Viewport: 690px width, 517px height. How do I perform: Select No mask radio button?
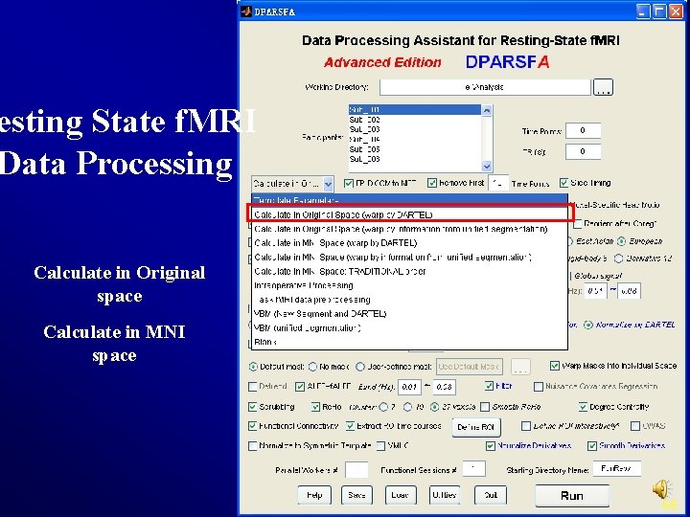click(312, 366)
